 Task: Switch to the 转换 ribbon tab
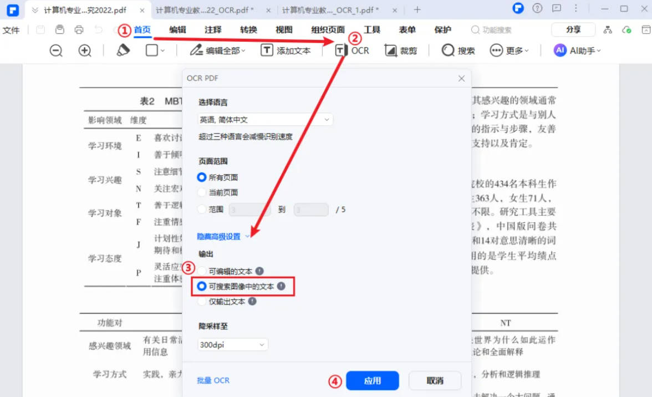(x=248, y=30)
